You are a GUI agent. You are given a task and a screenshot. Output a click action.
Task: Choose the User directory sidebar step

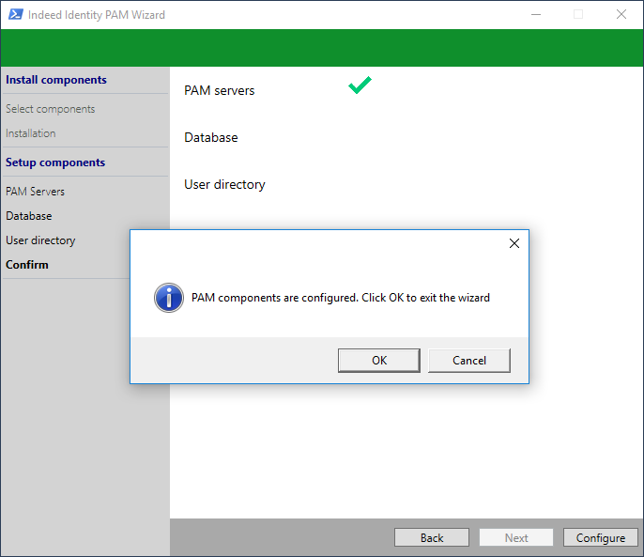(x=40, y=240)
